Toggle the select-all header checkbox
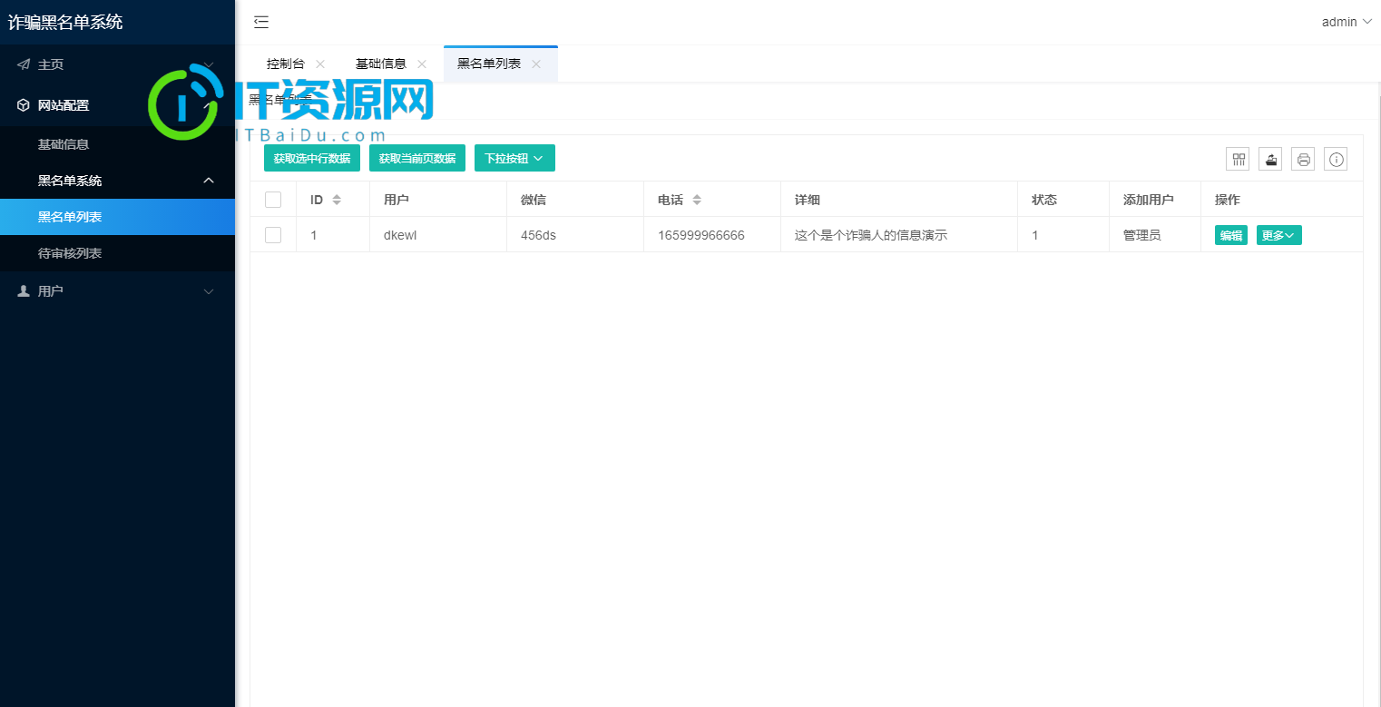1381x707 pixels. (273, 200)
